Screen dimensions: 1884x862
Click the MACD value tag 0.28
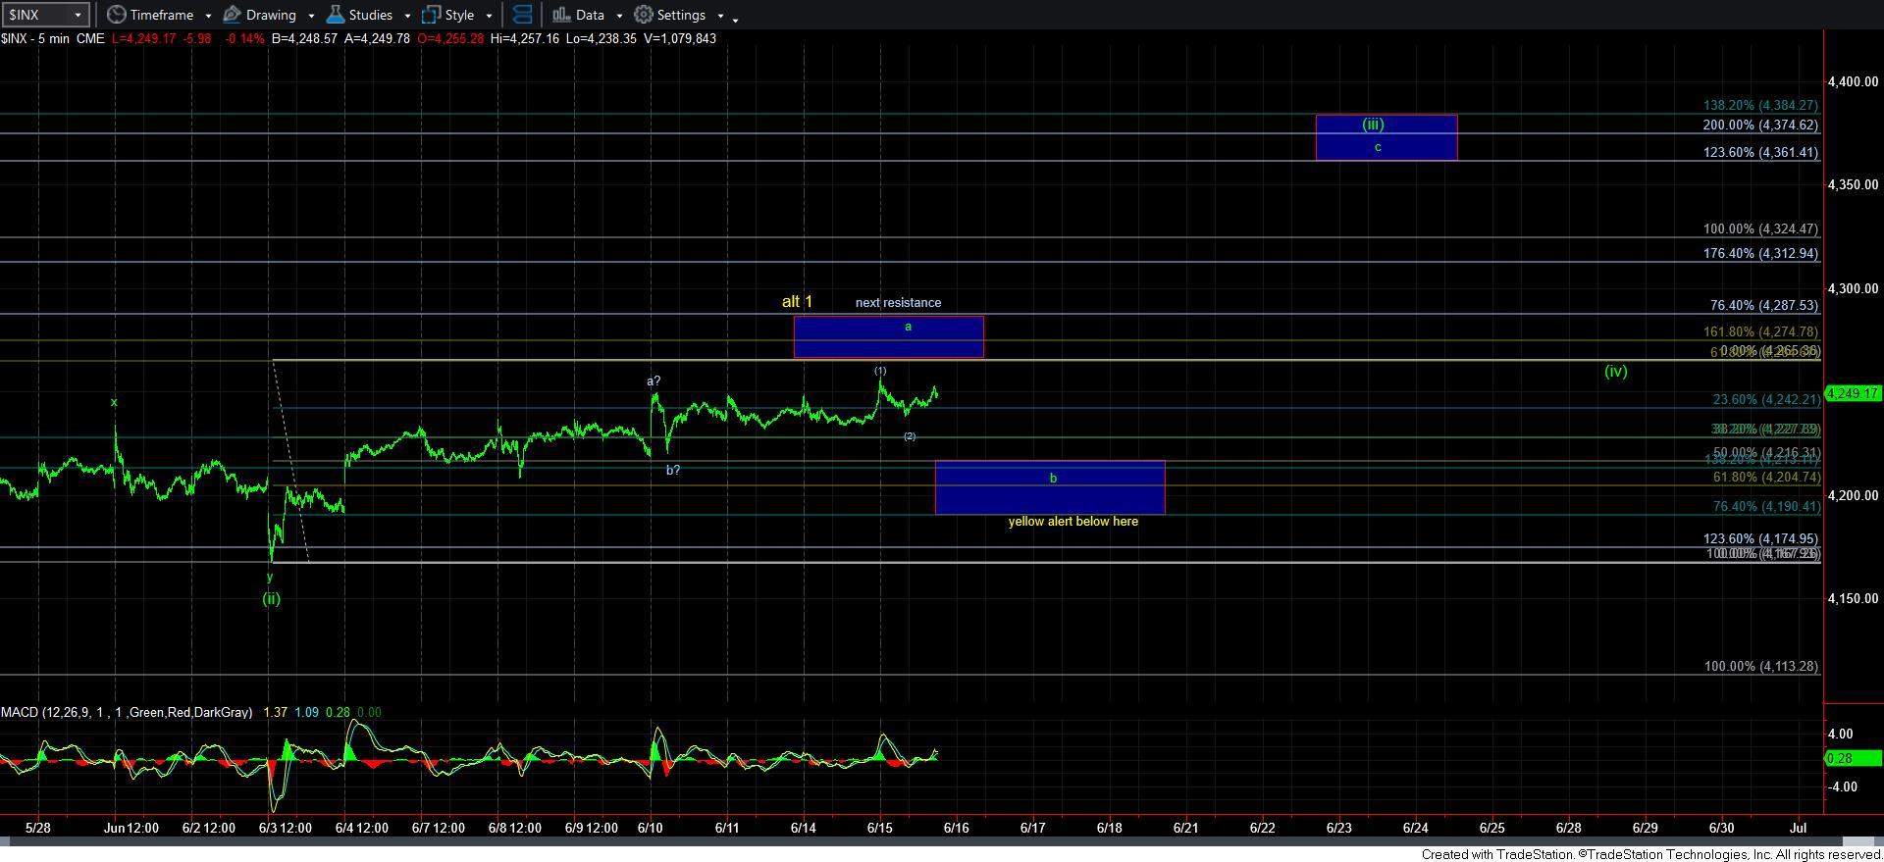tap(1853, 758)
